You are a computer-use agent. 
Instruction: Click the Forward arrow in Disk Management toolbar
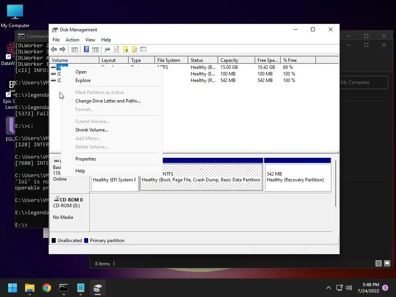62,49
